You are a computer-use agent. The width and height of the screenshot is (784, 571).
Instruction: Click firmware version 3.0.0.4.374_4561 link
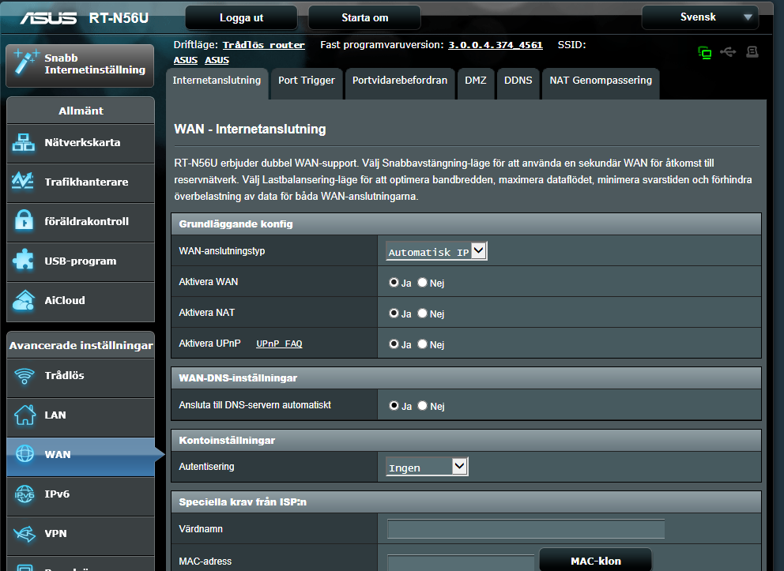pos(495,45)
